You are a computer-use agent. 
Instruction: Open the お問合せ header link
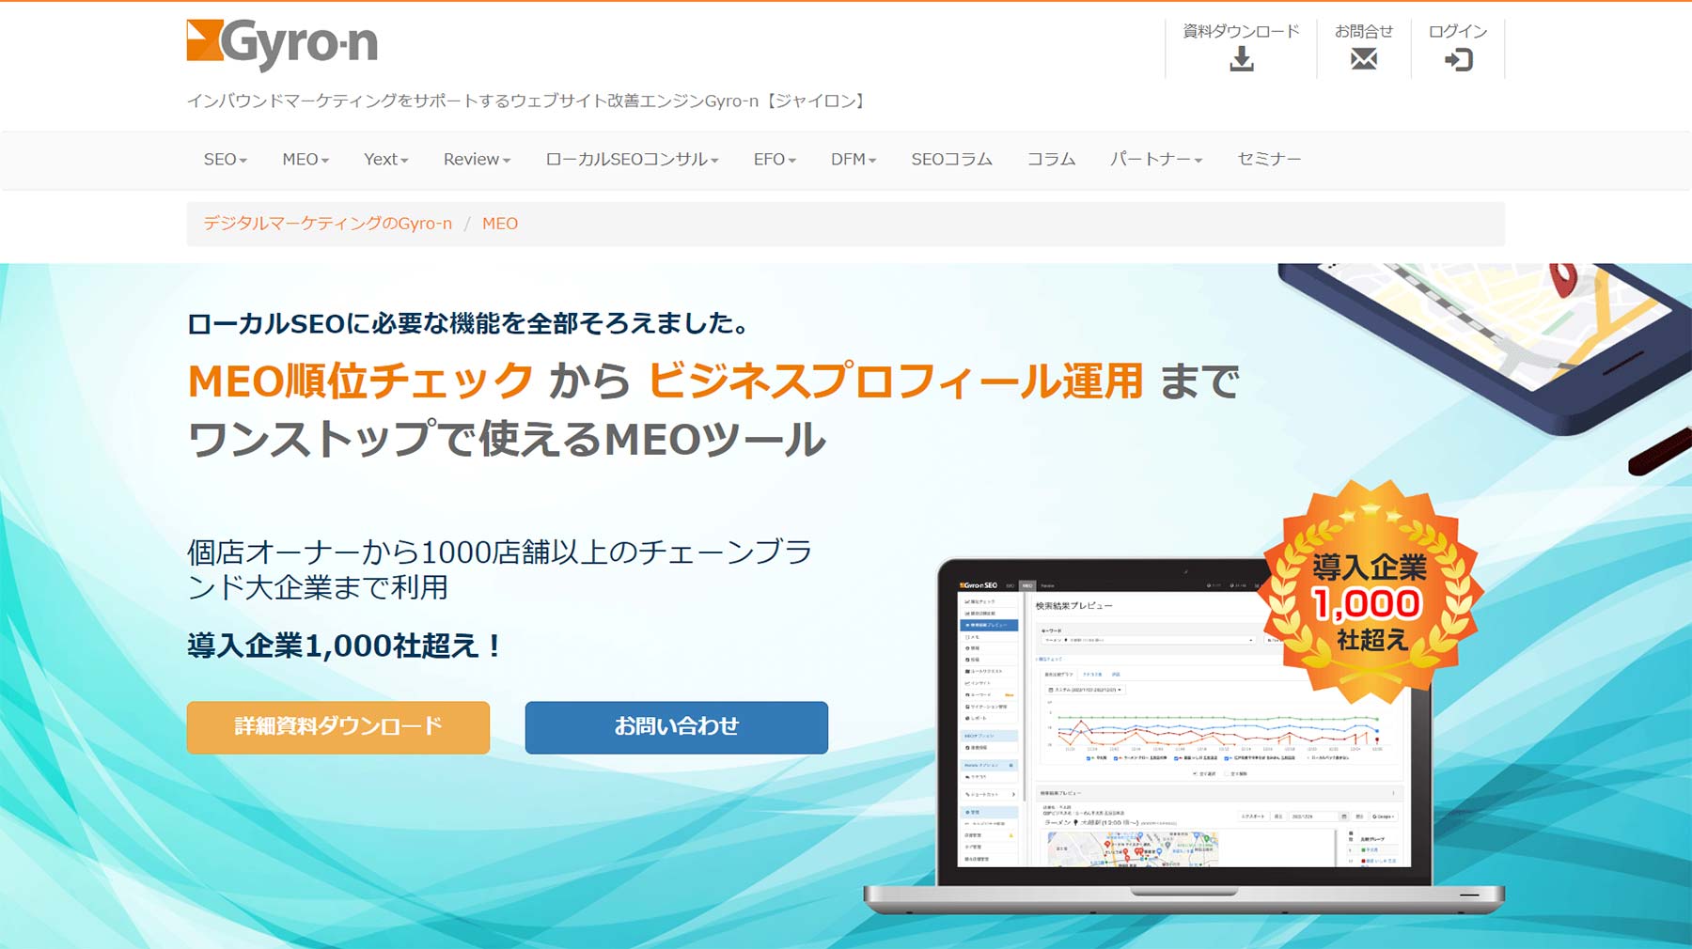click(x=1364, y=49)
